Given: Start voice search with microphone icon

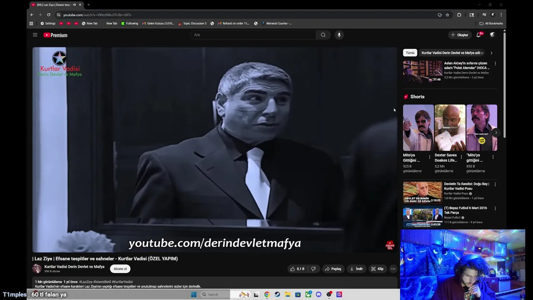Looking at the screenshot, I should coord(339,35).
